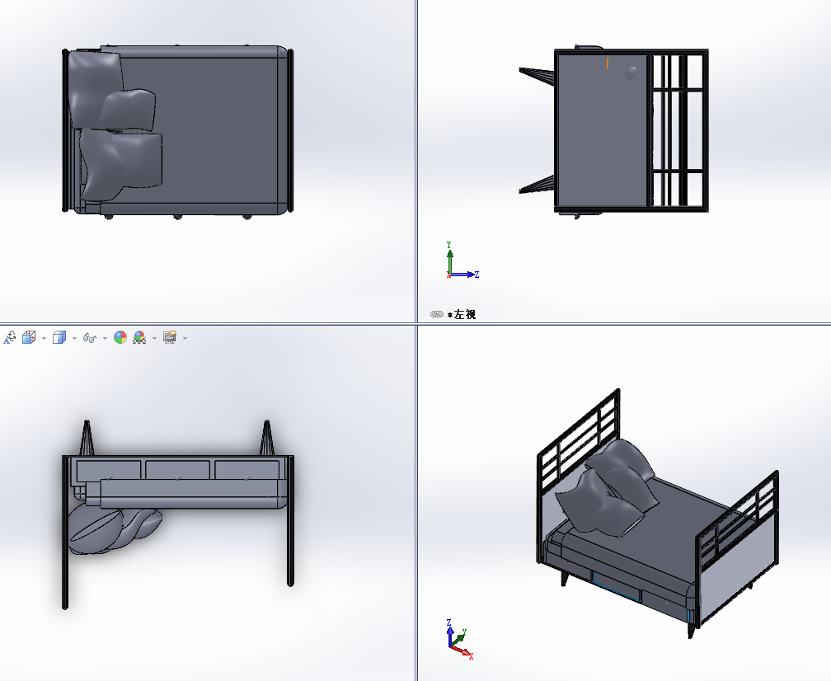This screenshot has height=681, width=831.
Task: Open the View Orientation cube tool
Action: [x=29, y=337]
